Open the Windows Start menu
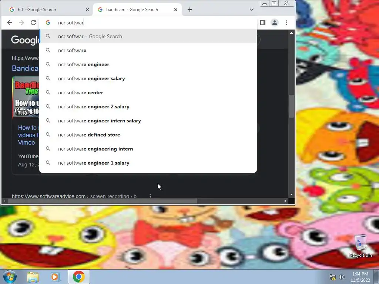 [10, 277]
